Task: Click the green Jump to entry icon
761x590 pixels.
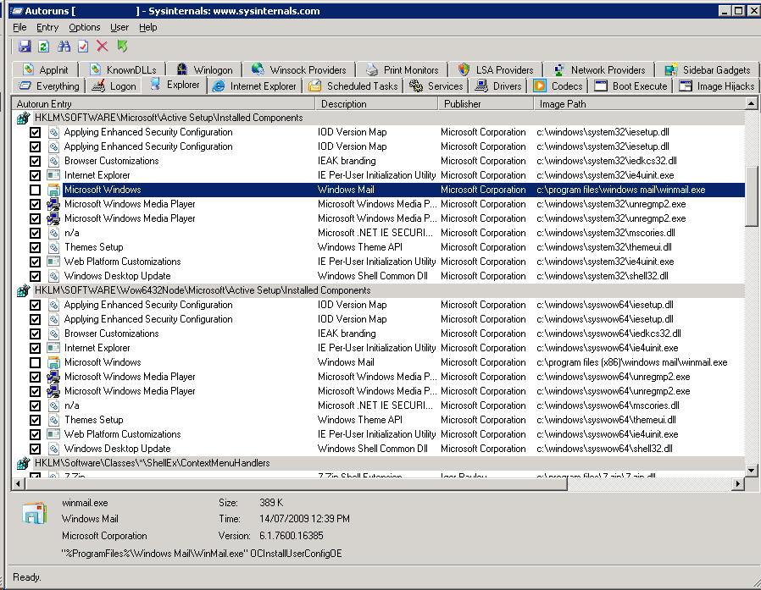Action: tap(122, 46)
